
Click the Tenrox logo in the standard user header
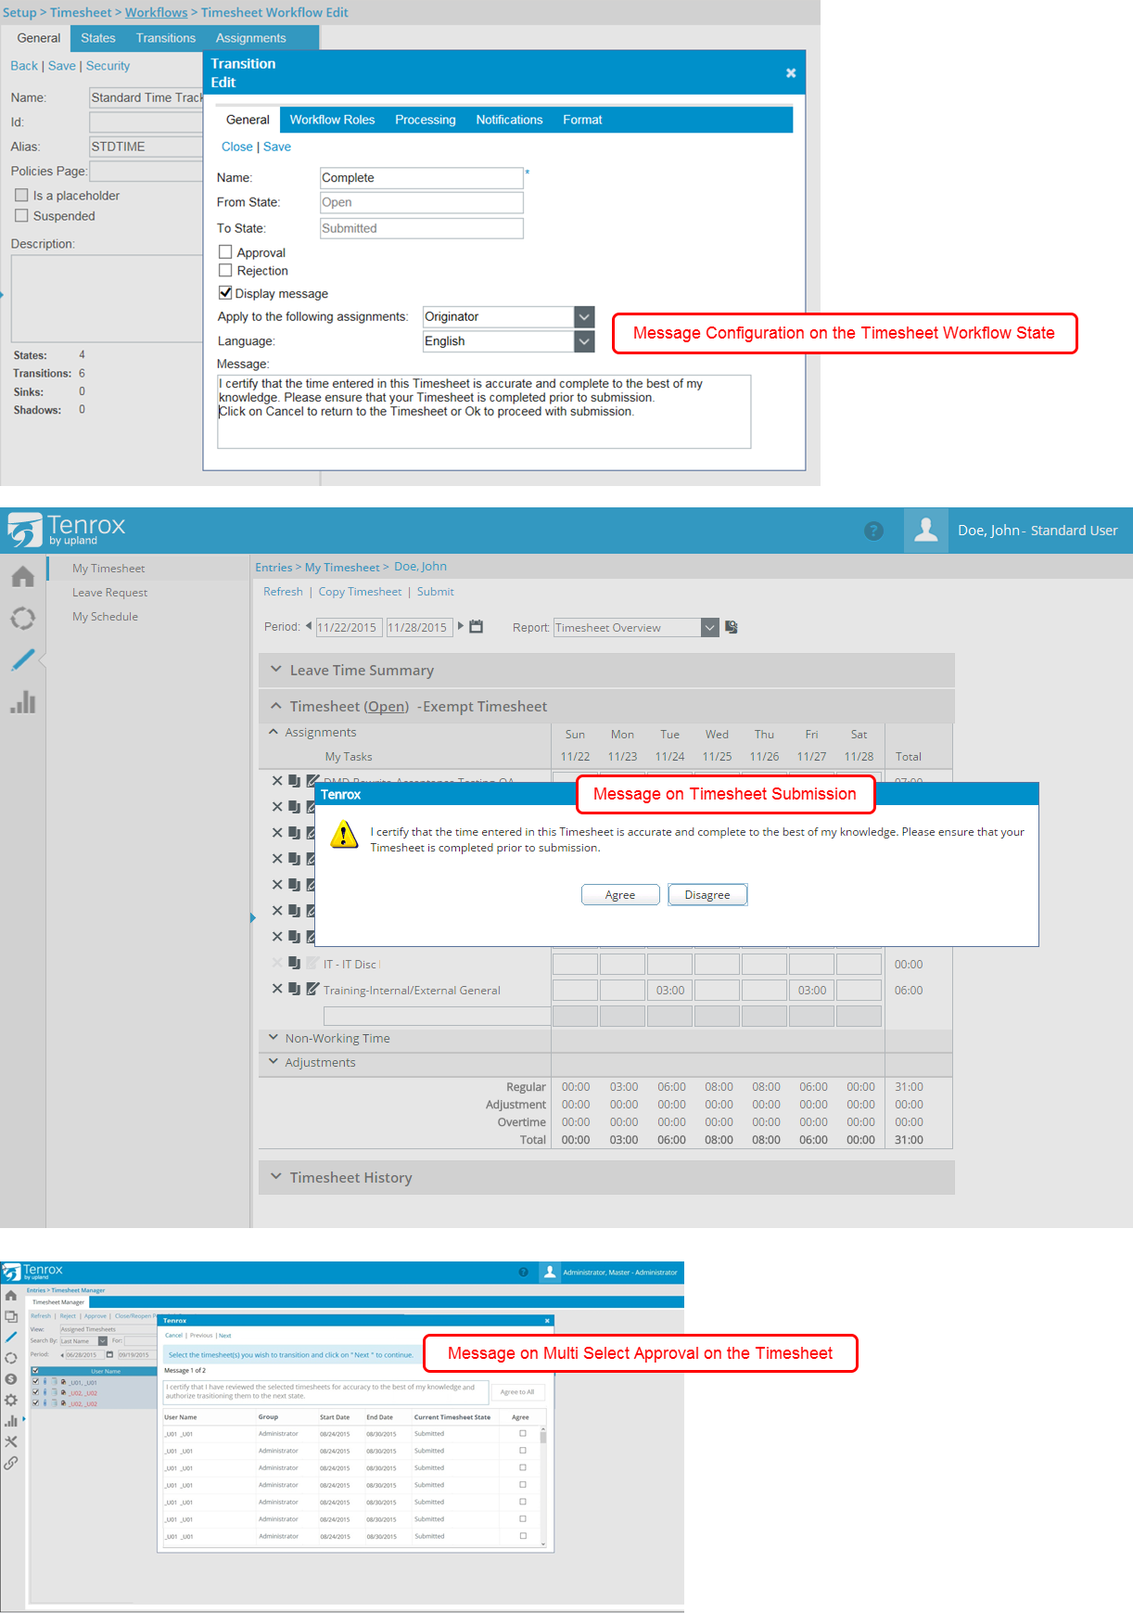click(x=66, y=530)
